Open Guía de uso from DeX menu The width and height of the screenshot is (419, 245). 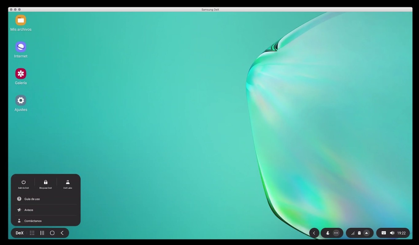click(32, 199)
